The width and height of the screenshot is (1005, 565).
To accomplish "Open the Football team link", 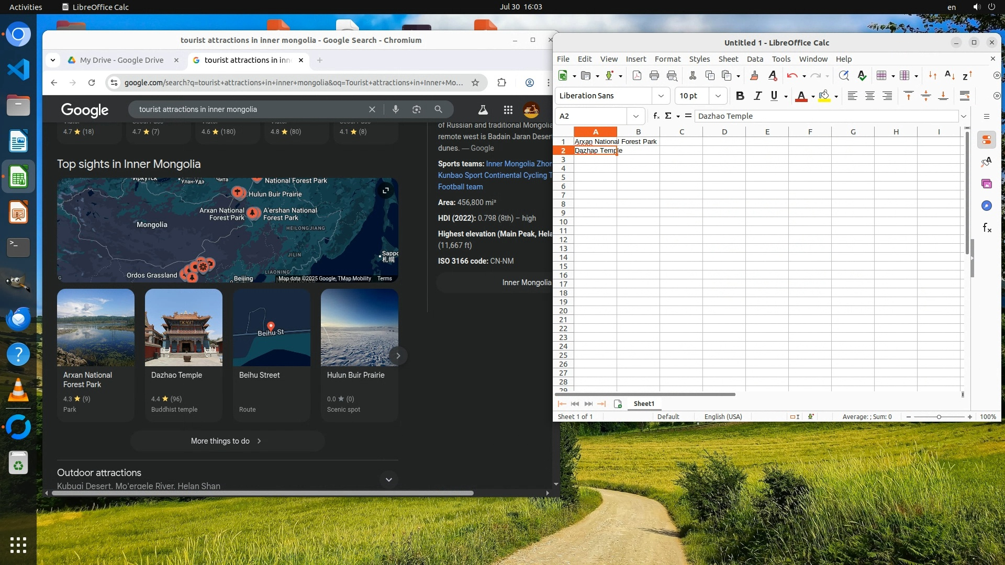I will (460, 187).
